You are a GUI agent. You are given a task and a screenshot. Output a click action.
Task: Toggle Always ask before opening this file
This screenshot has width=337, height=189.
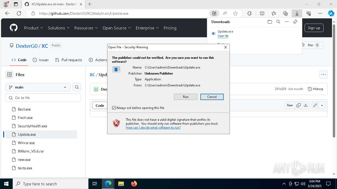tap(114, 108)
